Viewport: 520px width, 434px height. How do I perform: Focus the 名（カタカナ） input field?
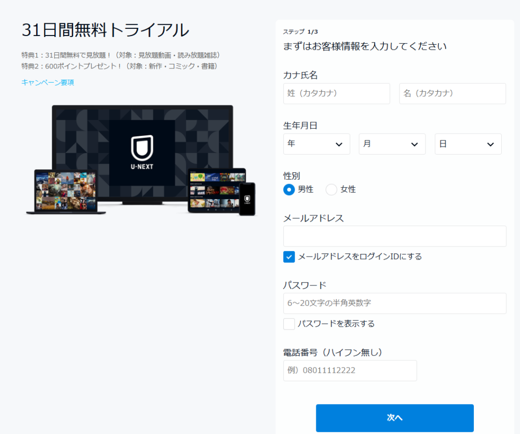[x=452, y=94]
